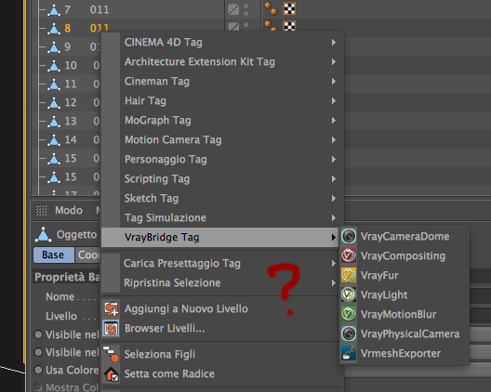
Task: Click the VrayLight tag icon
Action: (349, 294)
